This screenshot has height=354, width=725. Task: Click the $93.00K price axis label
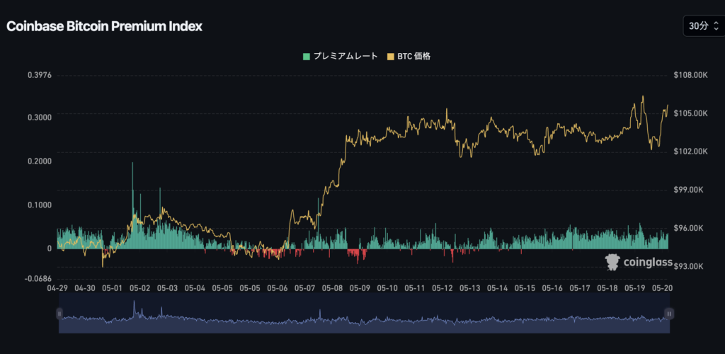tap(689, 267)
